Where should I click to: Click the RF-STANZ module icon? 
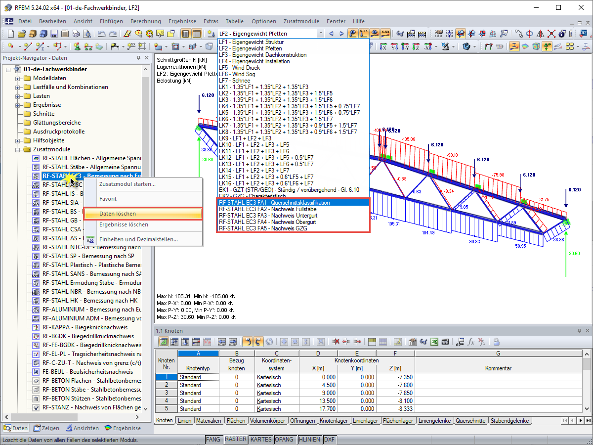(x=36, y=407)
